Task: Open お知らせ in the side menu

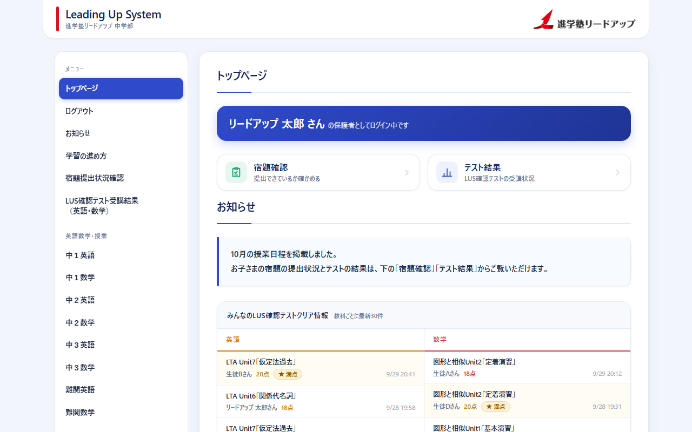Action: pos(121,133)
